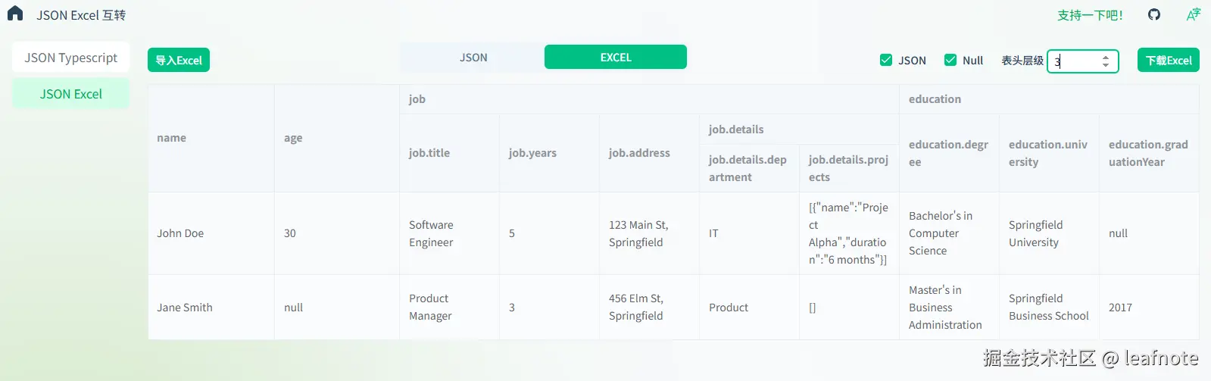Select JSON Excel sidebar item

70,94
